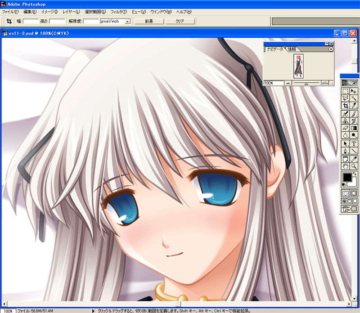
Task: Click the 幅 (width) input field
Action: point(31,21)
